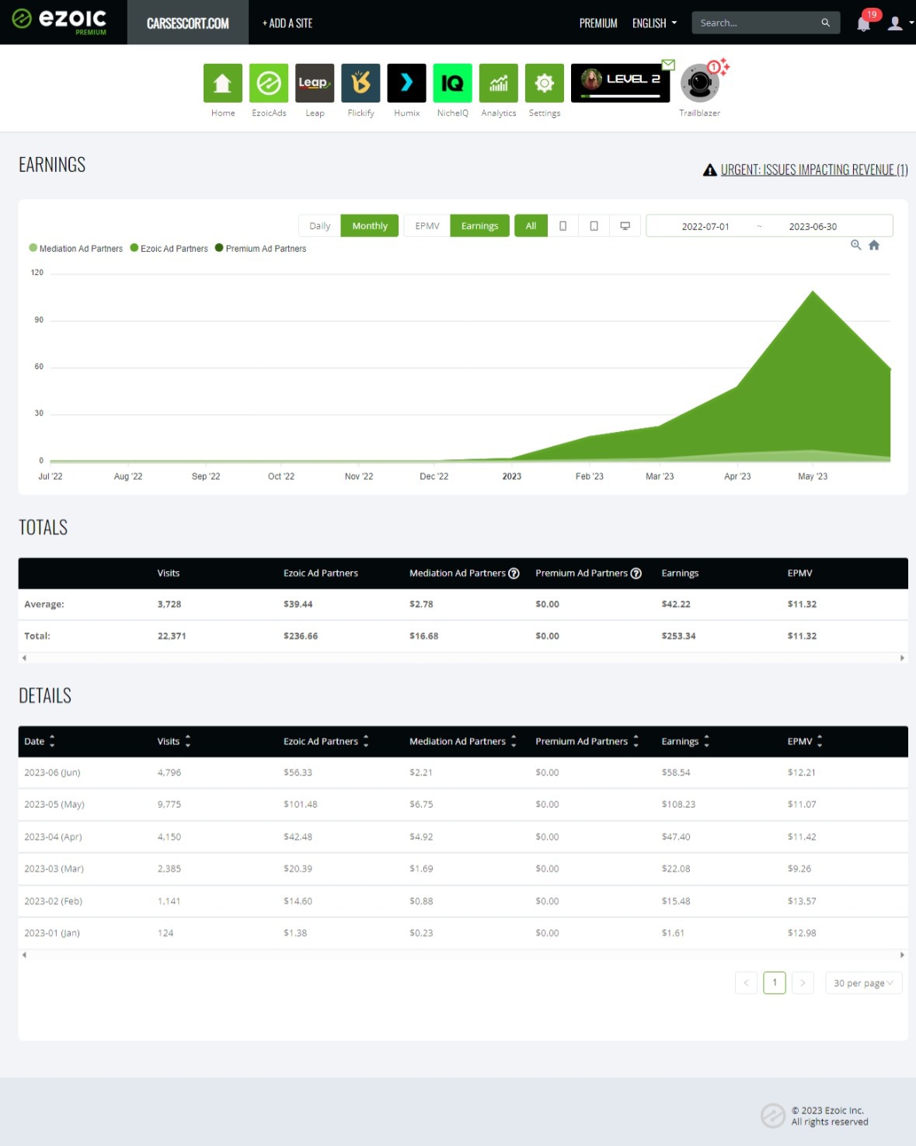Open the English language dropdown
The width and height of the screenshot is (916, 1146).
[x=654, y=23]
